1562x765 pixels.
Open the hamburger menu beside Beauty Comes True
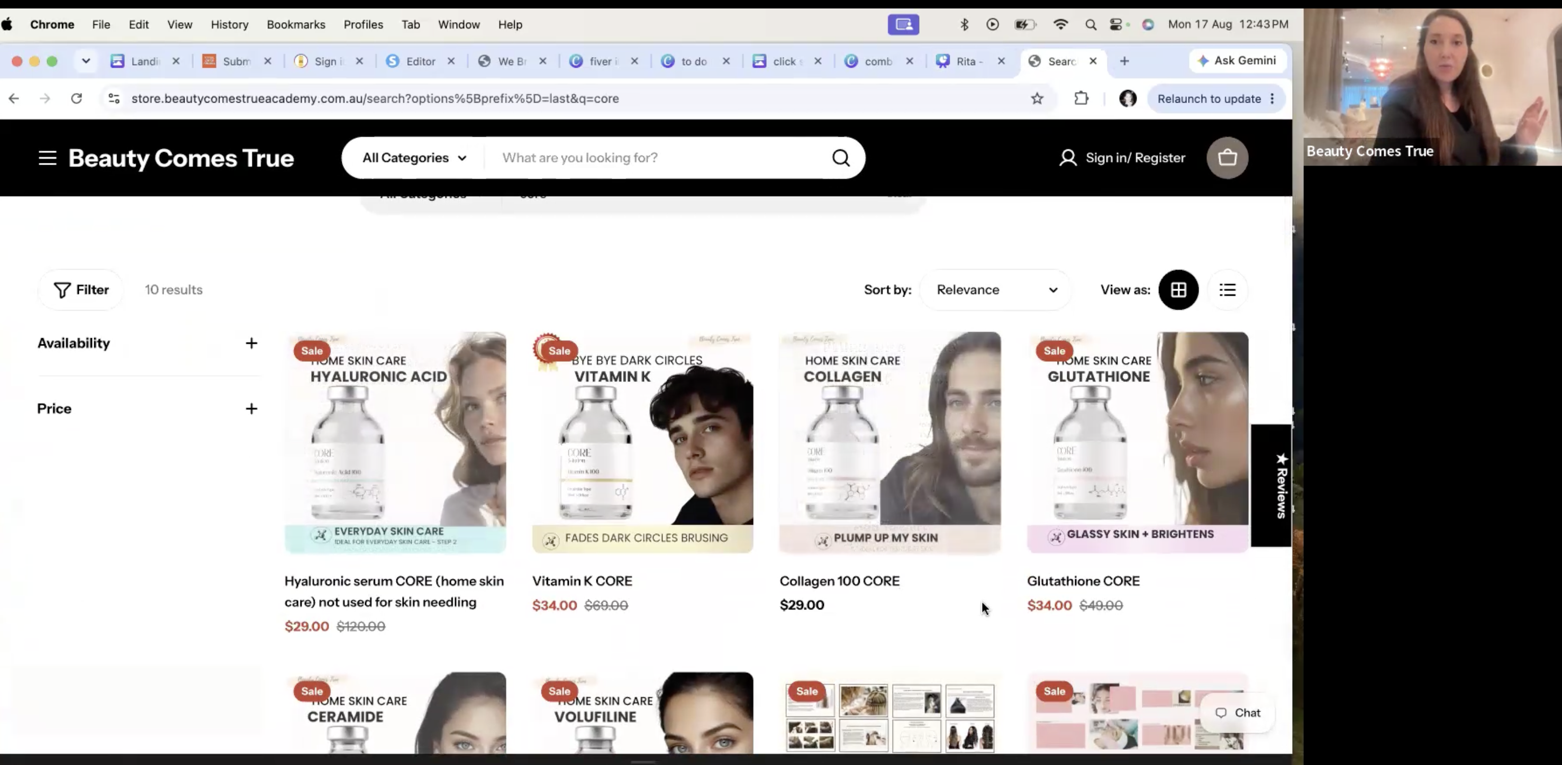coord(47,158)
